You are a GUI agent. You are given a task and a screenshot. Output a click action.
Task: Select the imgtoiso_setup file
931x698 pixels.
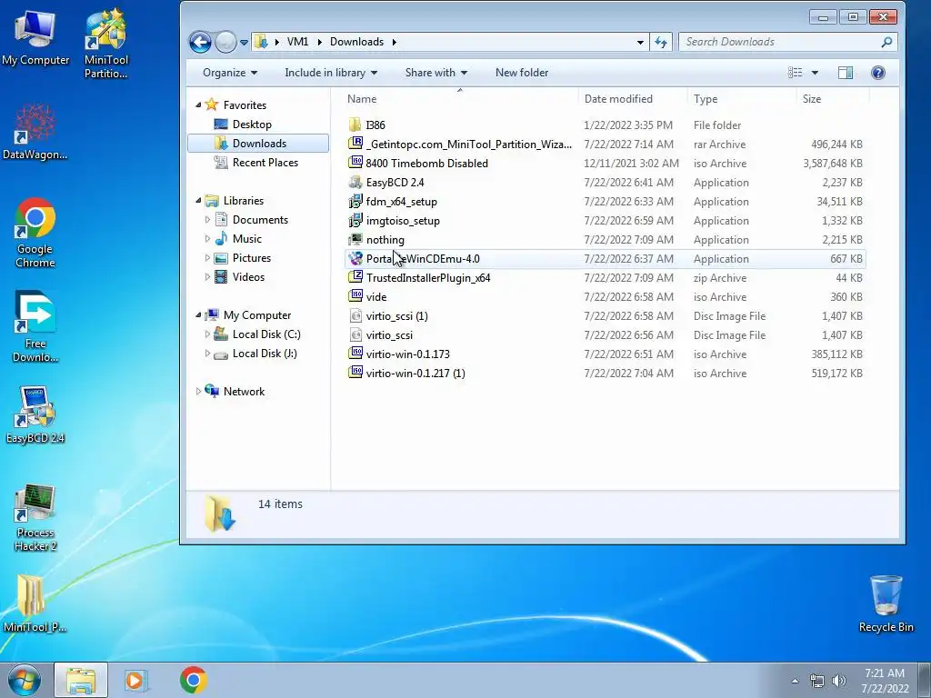(x=605, y=220)
